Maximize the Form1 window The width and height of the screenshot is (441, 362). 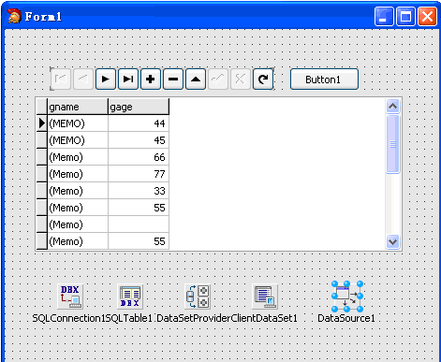[x=405, y=16]
